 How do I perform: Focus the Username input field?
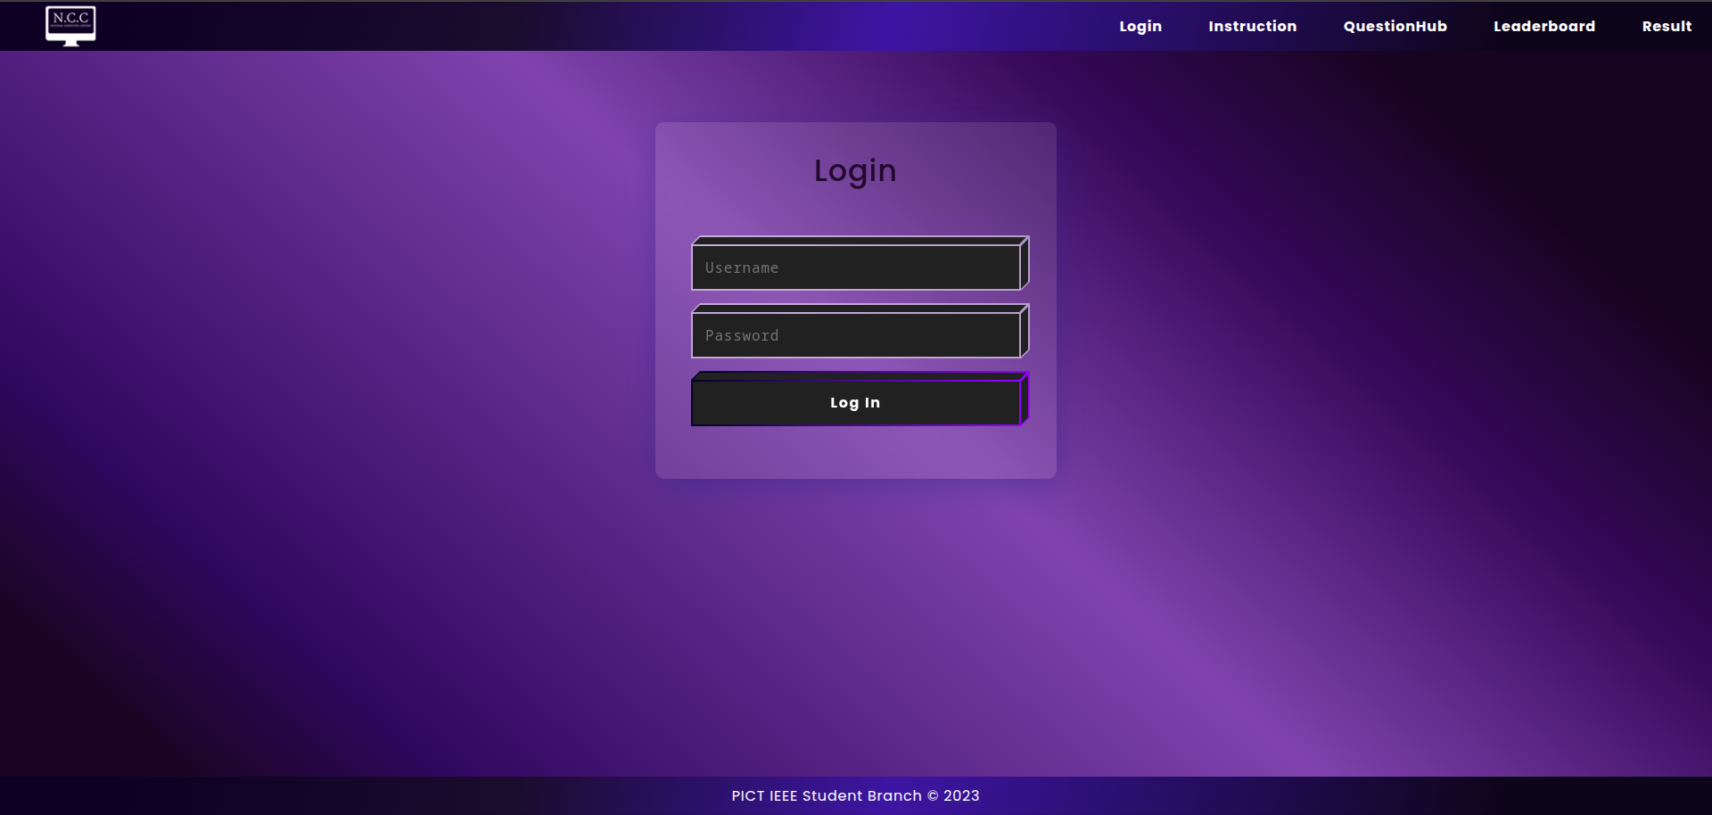click(856, 268)
